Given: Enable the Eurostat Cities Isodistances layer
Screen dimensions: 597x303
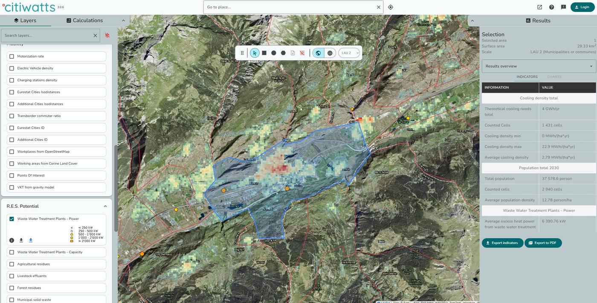Looking at the screenshot, I should pos(12,92).
